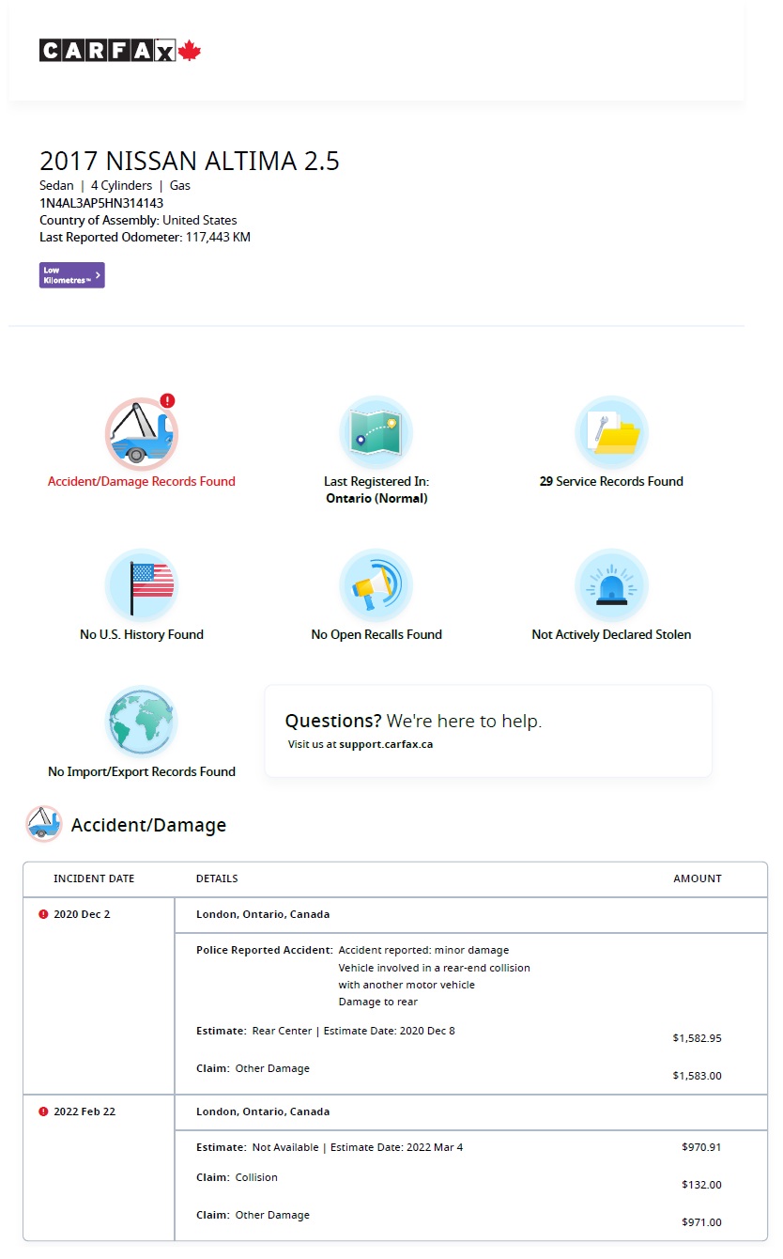Click the U.S. flag history icon
Image resolution: width=783 pixels, height=1259 pixels.
pos(141,586)
